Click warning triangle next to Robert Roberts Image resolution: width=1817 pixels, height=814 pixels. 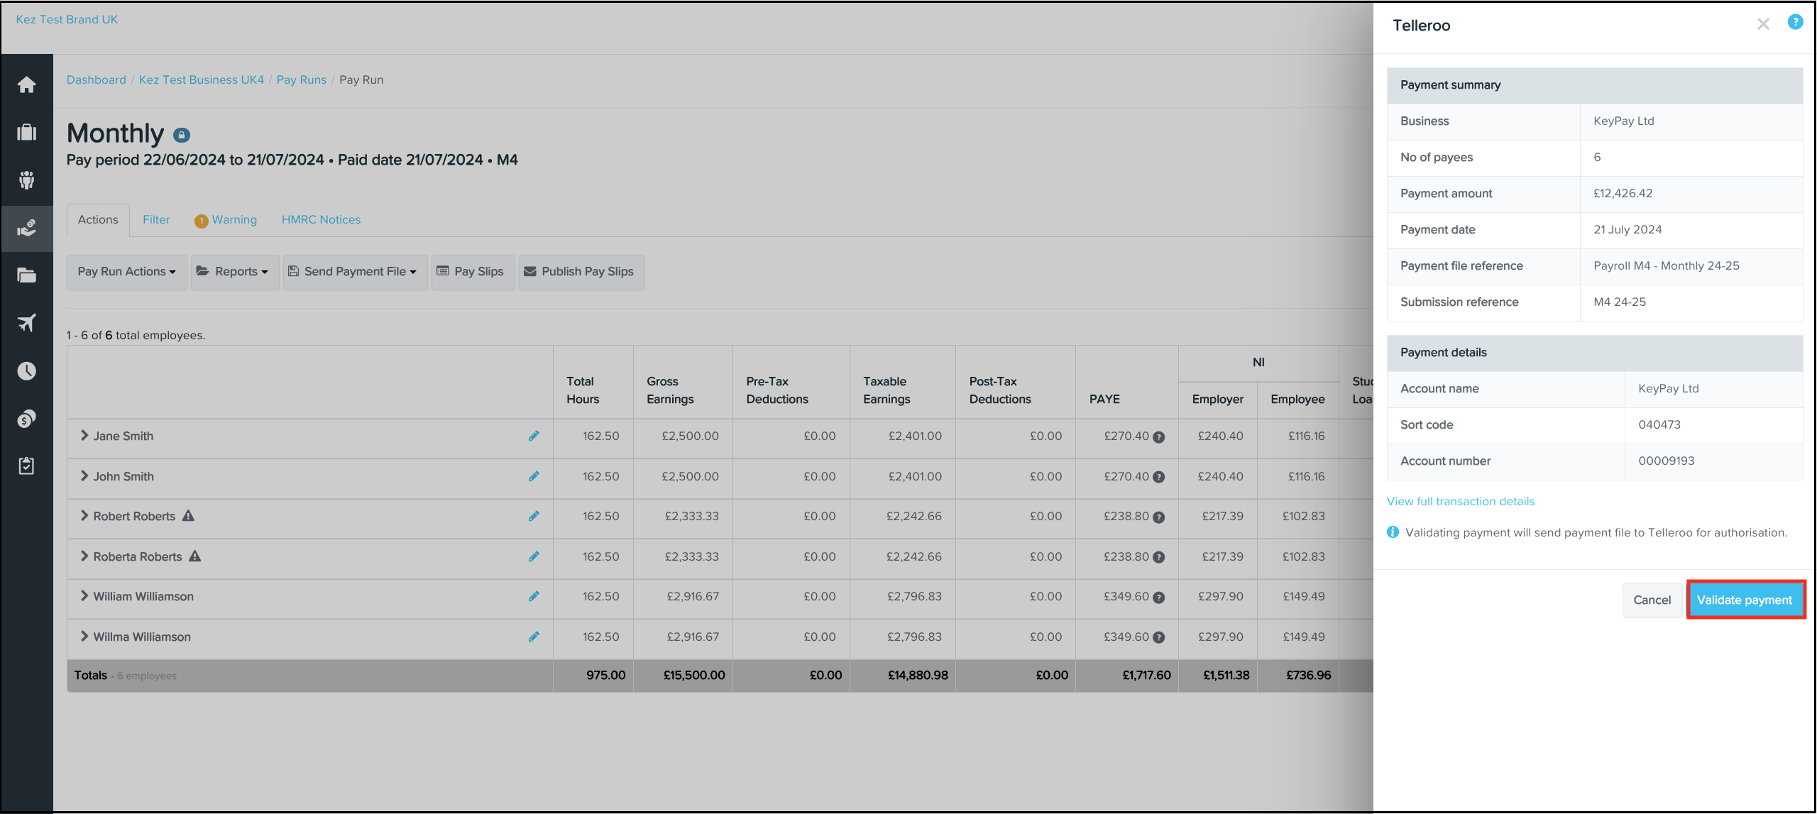tap(188, 516)
